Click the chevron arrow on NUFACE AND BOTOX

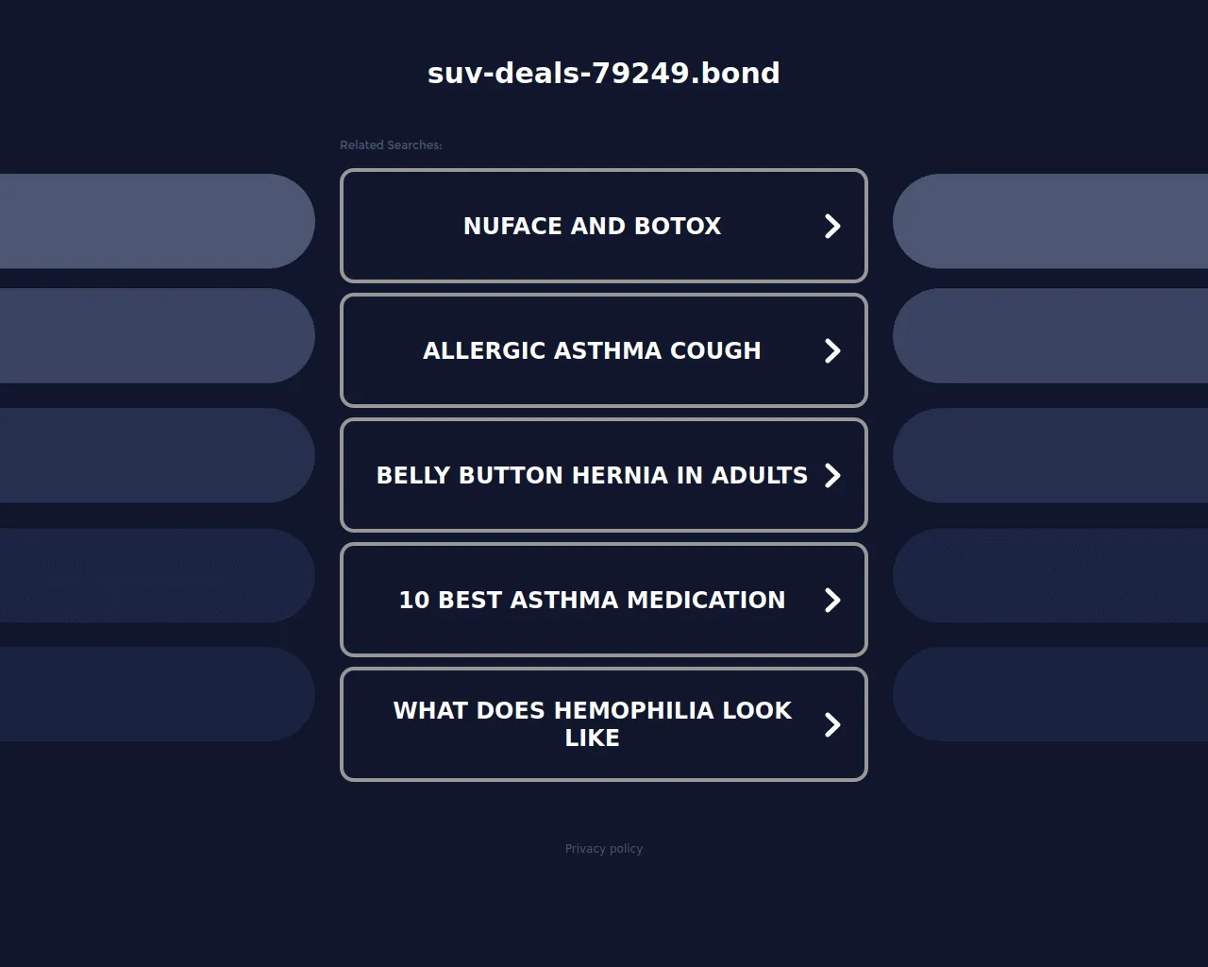[831, 226]
